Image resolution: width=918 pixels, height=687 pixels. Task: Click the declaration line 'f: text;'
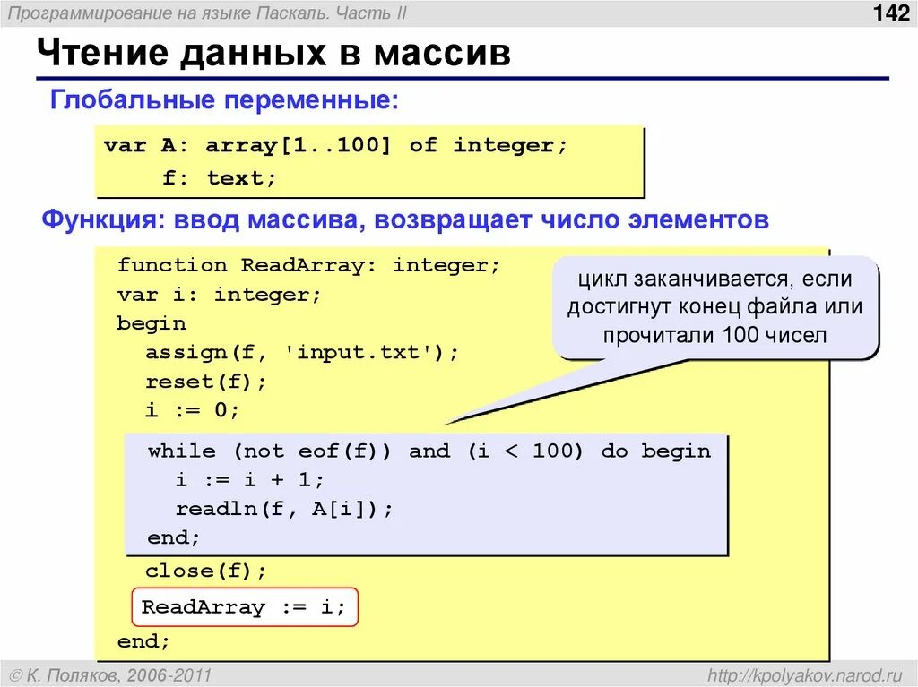(219, 178)
